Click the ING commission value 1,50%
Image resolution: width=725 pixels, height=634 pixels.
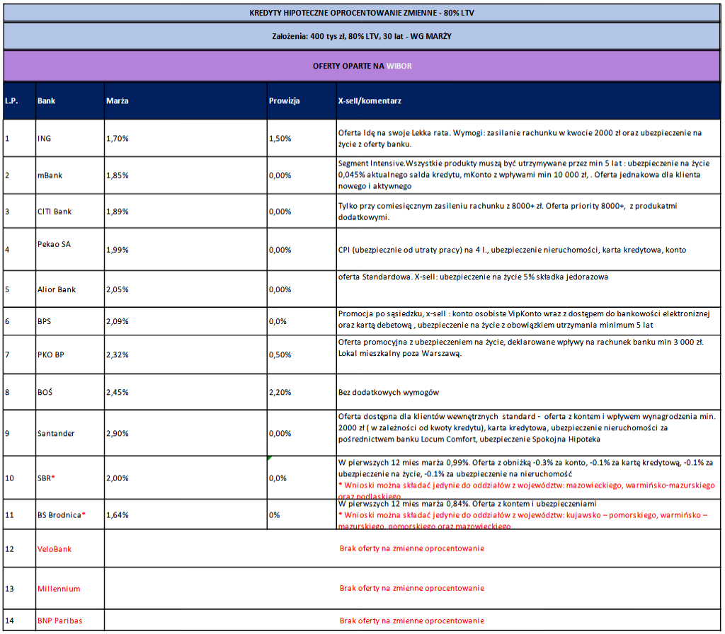point(280,139)
